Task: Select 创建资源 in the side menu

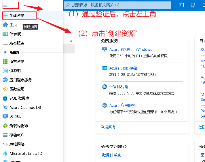Action: 17,16
